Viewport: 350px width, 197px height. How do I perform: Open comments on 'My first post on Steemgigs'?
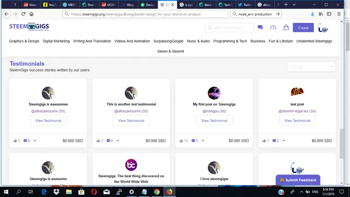click(x=193, y=141)
